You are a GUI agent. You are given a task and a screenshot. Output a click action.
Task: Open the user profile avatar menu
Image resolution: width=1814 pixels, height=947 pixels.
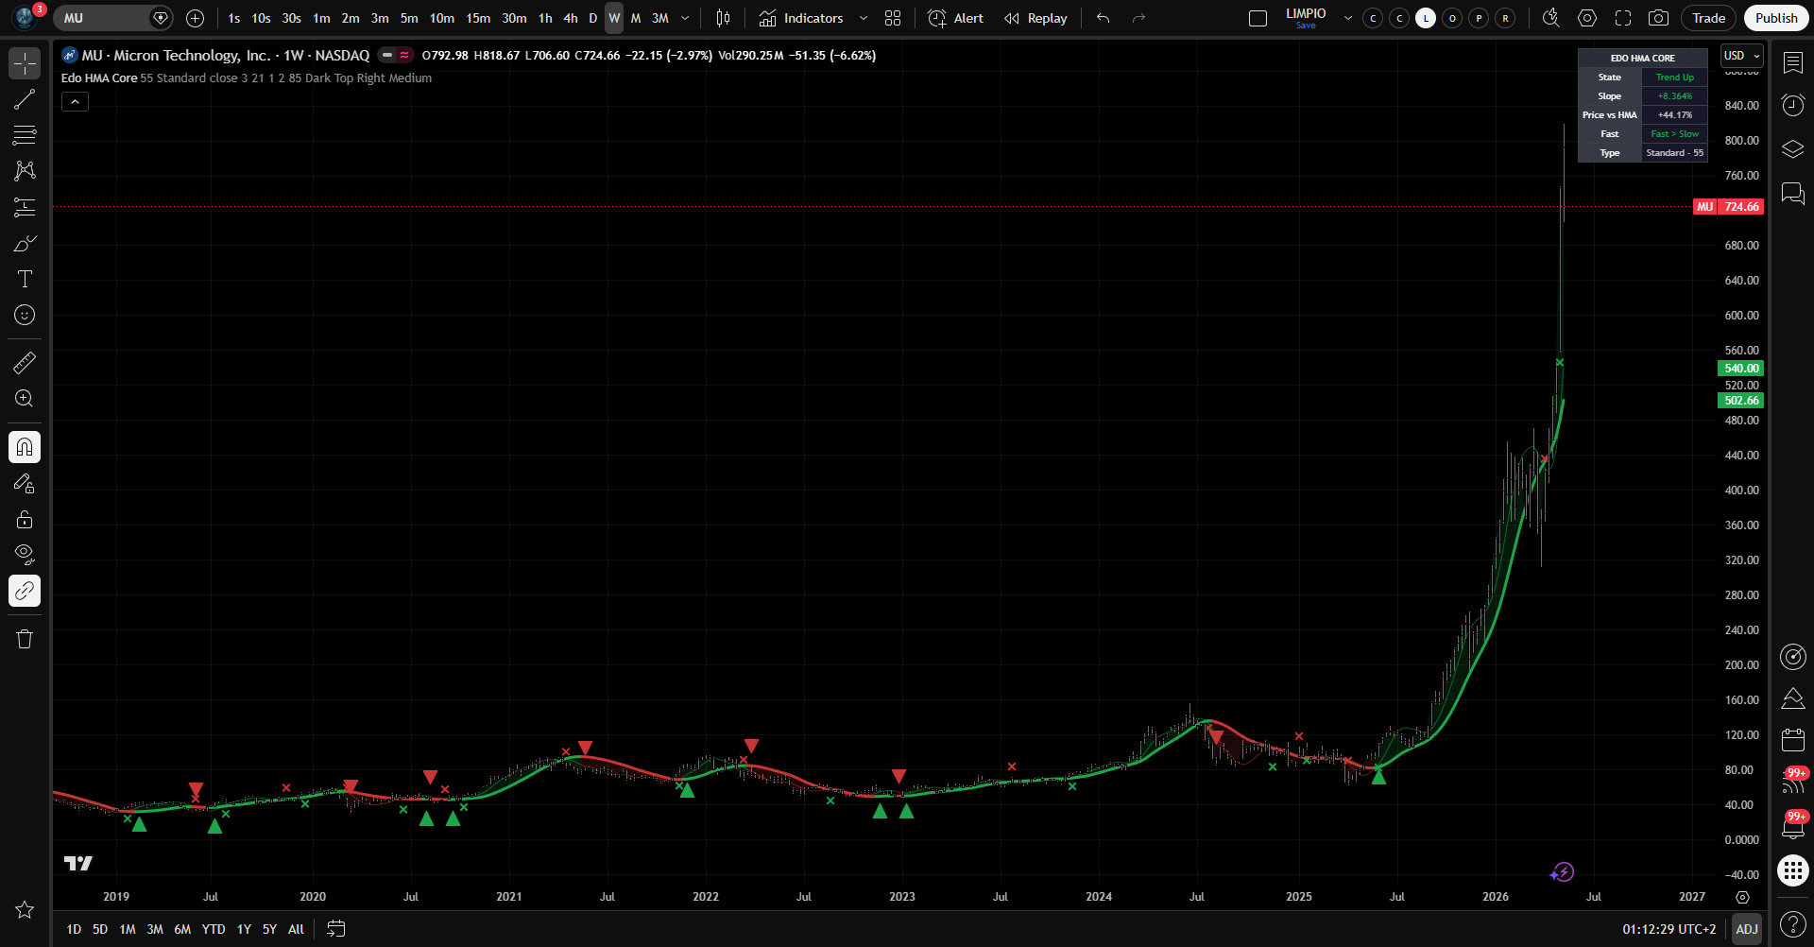pyautogui.click(x=26, y=18)
